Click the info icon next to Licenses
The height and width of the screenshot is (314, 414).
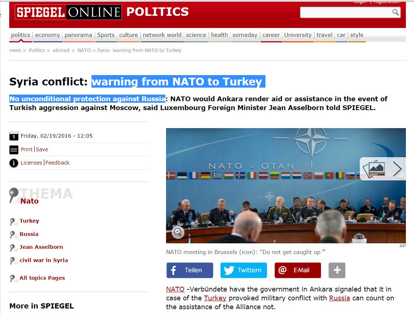click(x=14, y=163)
